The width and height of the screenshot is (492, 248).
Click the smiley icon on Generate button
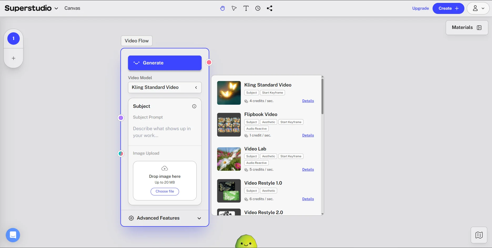click(x=136, y=63)
